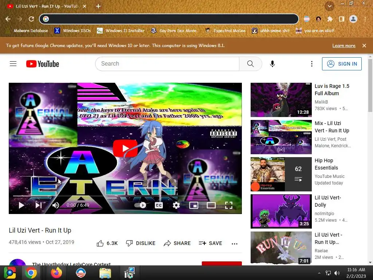Open the tab search dropdown arrow
Image resolution: width=373 pixels, height=280 pixels.
[329, 6]
